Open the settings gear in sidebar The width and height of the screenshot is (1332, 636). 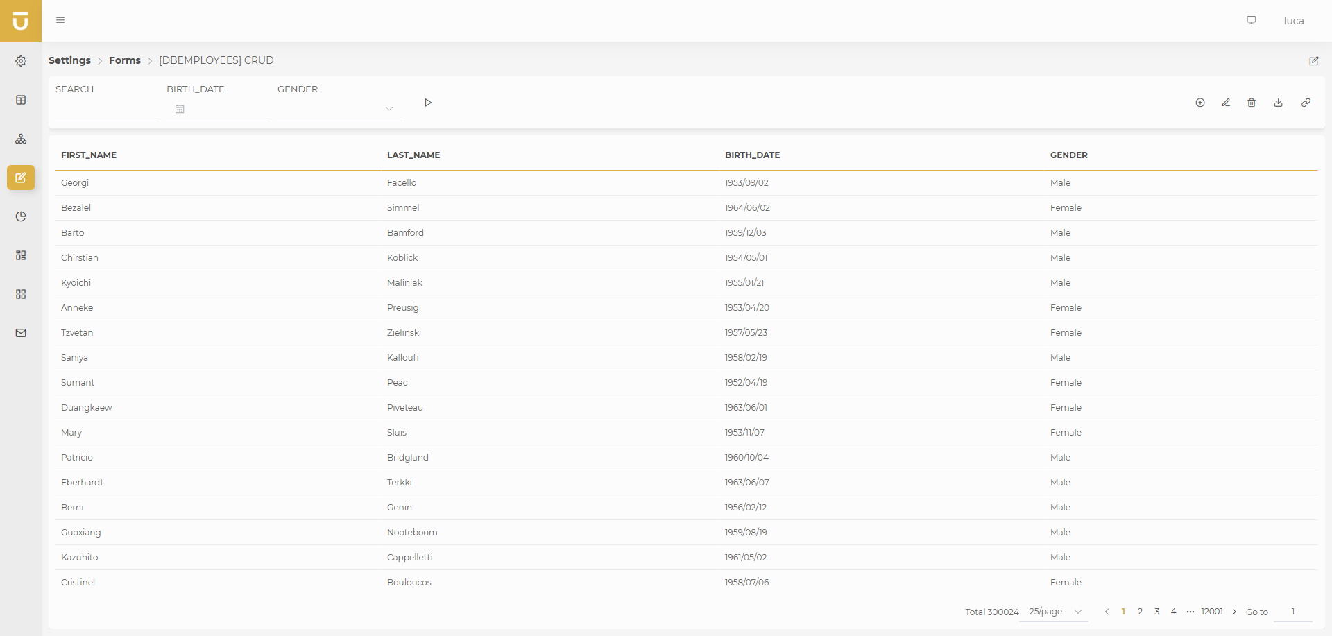[x=21, y=61]
